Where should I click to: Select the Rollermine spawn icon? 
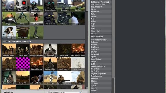(x=64, y=19)
